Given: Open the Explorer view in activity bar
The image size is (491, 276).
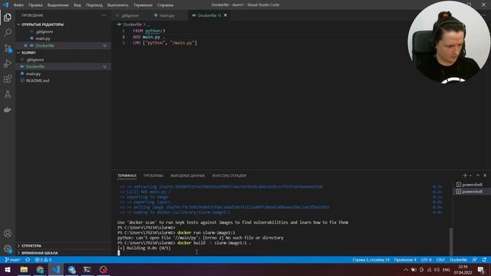Looking at the screenshot, I should click(x=8, y=17).
